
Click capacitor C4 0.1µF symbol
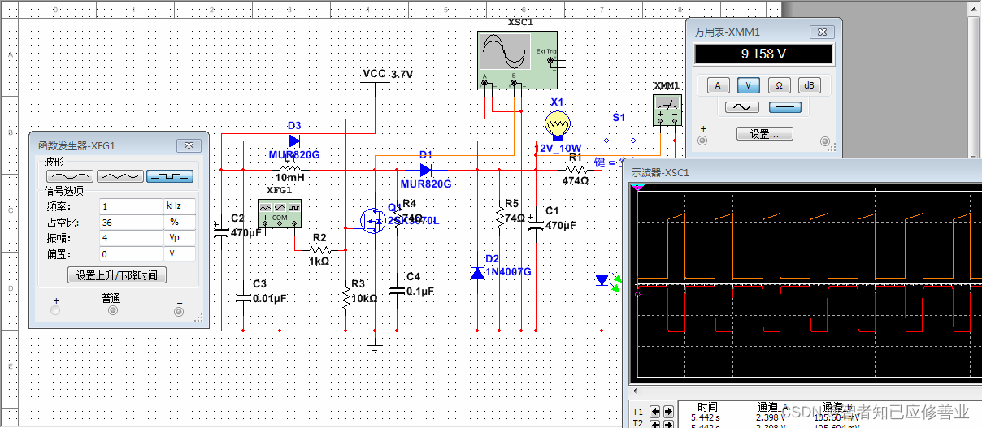coord(397,290)
